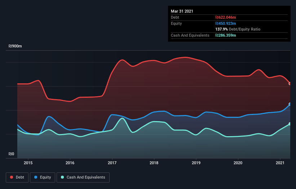Click the ₪0 y-axis label
This screenshot has width=296, height=189.
11,154
